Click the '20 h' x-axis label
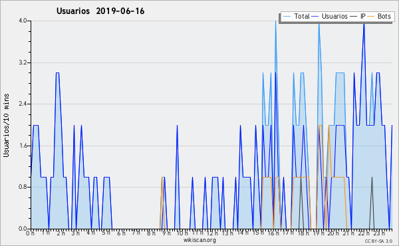The height and width of the screenshot is (246, 399). 333,233
